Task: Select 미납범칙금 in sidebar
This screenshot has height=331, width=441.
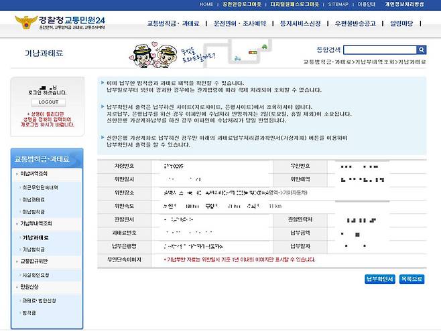Action: [34, 212]
